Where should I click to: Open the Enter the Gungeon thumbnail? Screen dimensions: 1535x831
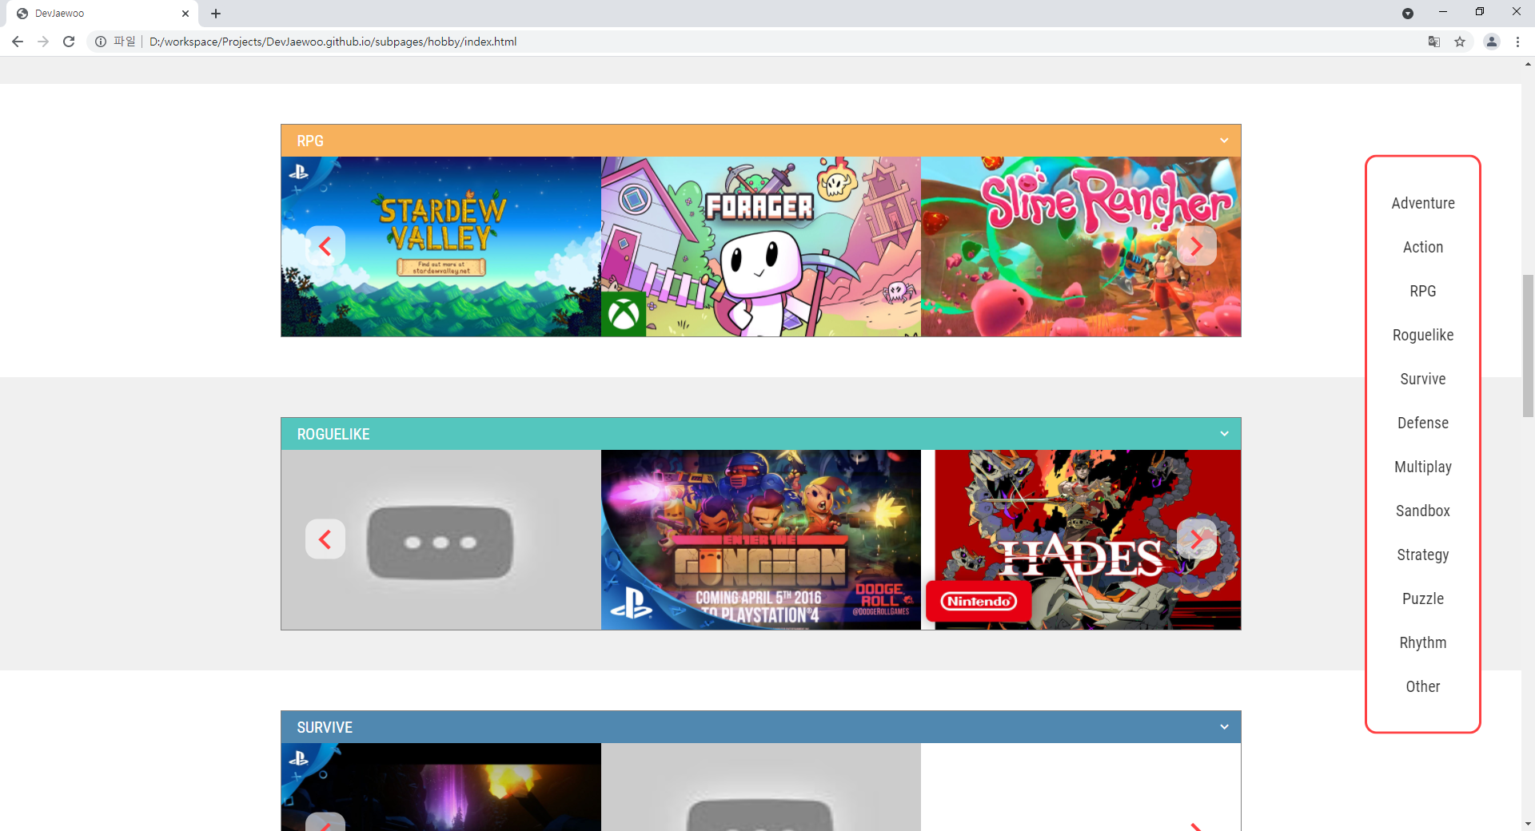point(761,540)
